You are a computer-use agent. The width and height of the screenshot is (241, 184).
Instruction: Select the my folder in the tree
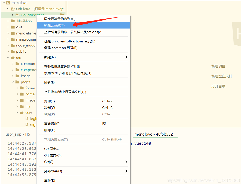(x=28, y=106)
